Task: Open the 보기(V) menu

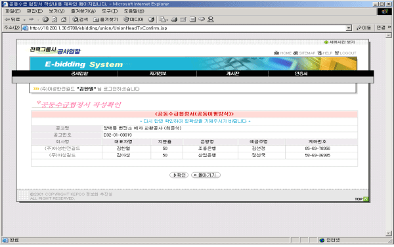Action: pos(56,11)
